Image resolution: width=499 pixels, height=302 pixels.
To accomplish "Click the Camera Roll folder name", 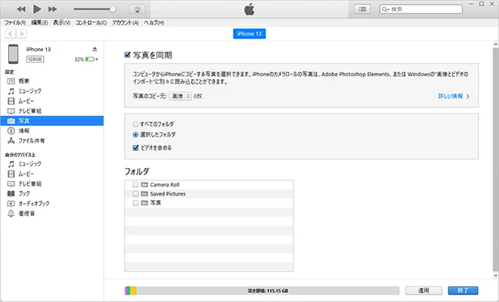I will tap(165, 185).
